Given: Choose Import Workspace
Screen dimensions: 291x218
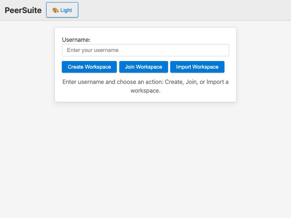Looking at the screenshot, I should click(x=197, y=67).
